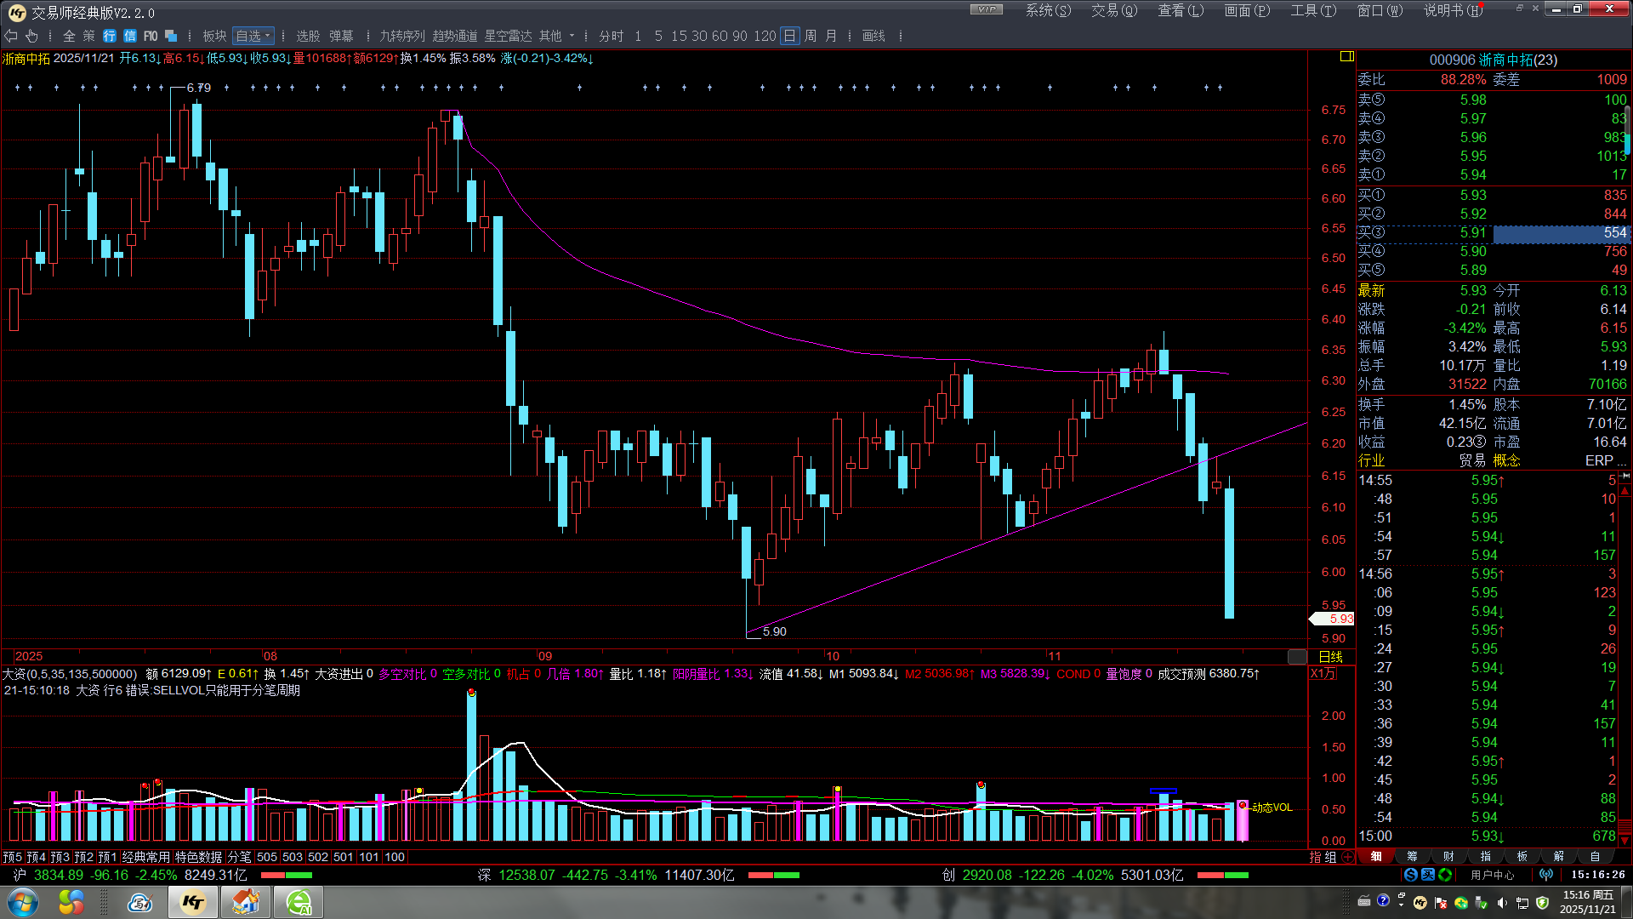Click the signal antenna connection icon
This screenshot has height=919, width=1633.
pyautogui.click(x=1546, y=875)
